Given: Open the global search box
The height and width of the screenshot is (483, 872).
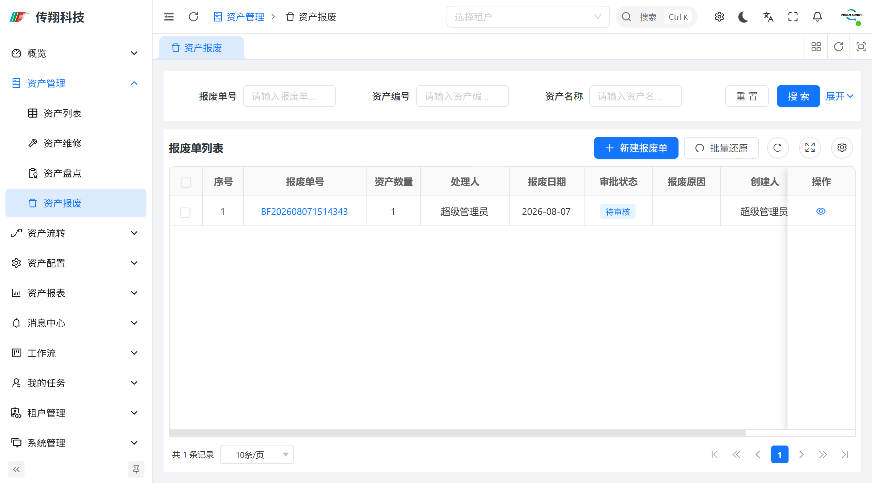Looking at the screenshot, I should pyautogui.click(x=656, y=17).
